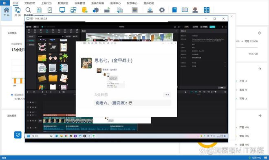This screenshot has width=269, height=160.
Task: Click the document page icon in the ribbon
Action: [x=39, y=10]
